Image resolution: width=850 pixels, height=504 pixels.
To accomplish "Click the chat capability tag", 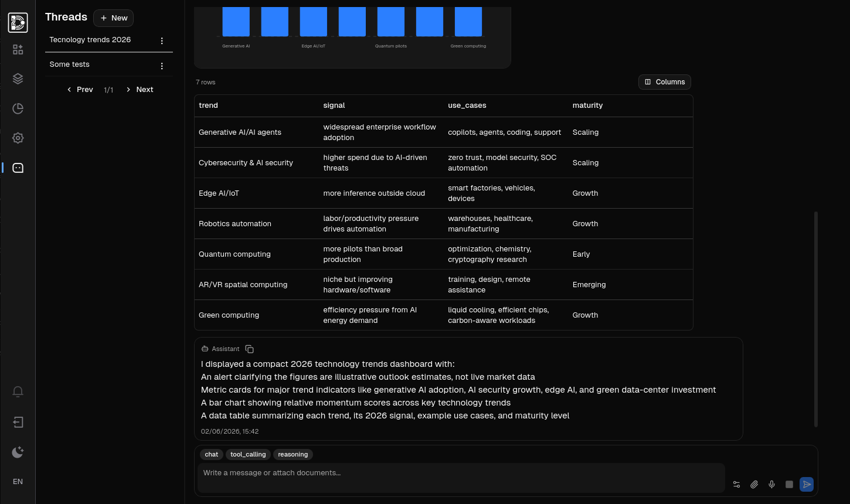I will coord(212,454).
